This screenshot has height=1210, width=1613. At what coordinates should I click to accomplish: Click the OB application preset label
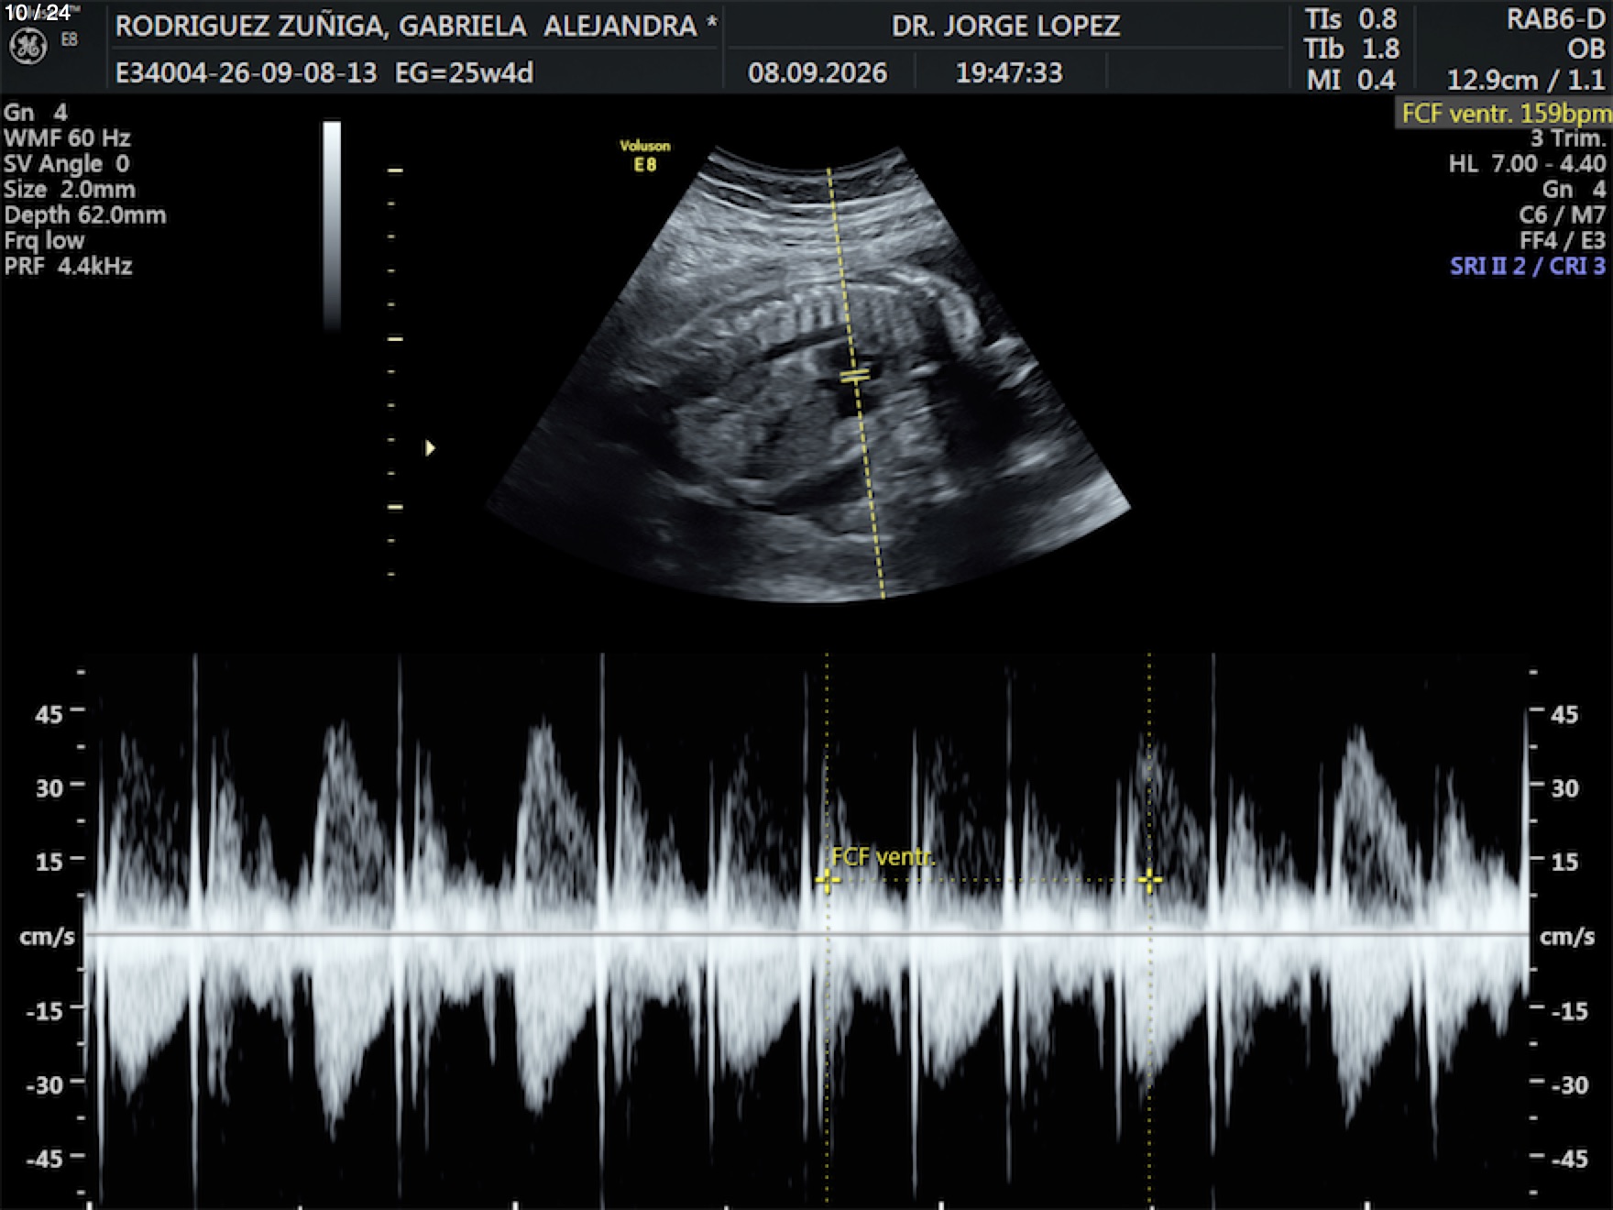click(1586, 49)
